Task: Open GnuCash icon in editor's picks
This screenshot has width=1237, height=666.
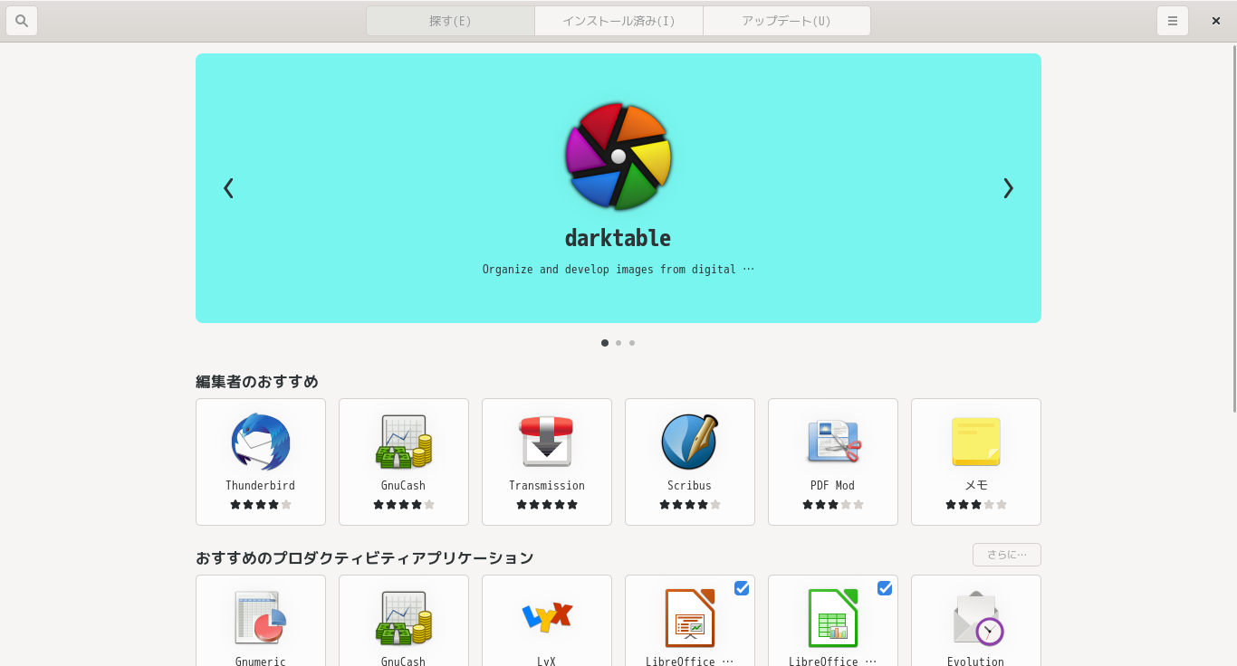Action: (x=404, y=441)
